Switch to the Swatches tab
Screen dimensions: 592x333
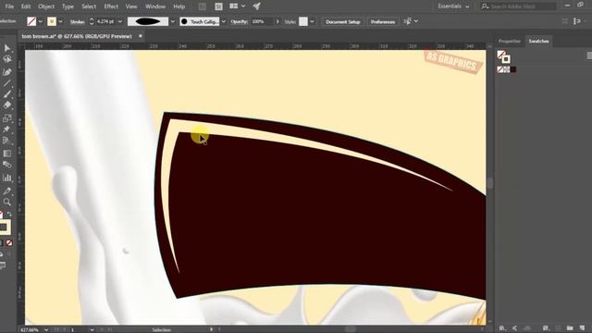pyautogui.click(x=538, y=41)
